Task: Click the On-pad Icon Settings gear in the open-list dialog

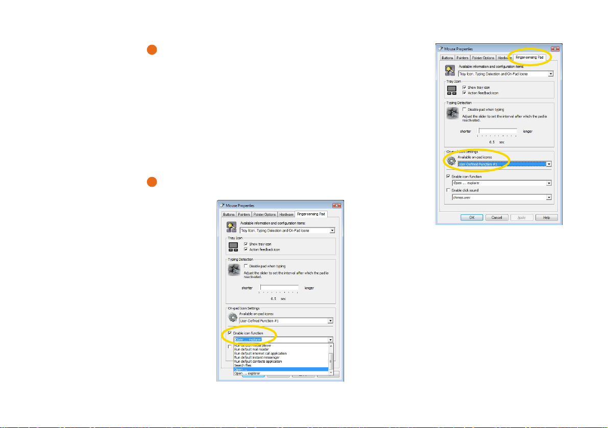Action: (233, 317)
